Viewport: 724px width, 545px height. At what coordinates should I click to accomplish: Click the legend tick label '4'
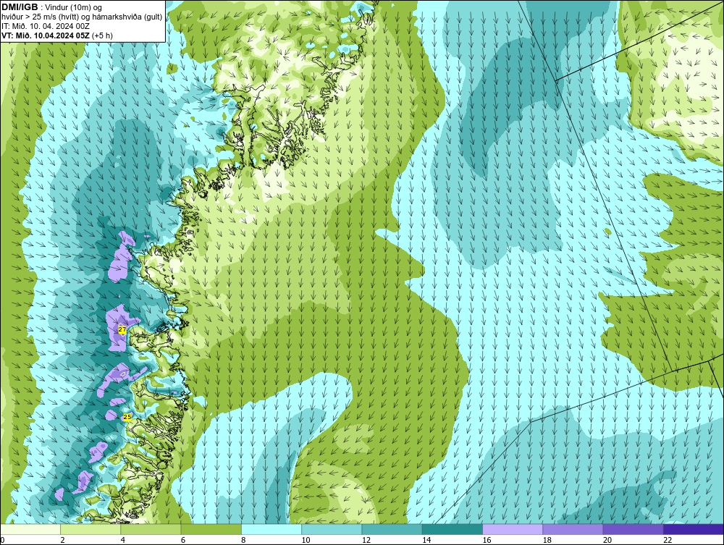(123, 541)
